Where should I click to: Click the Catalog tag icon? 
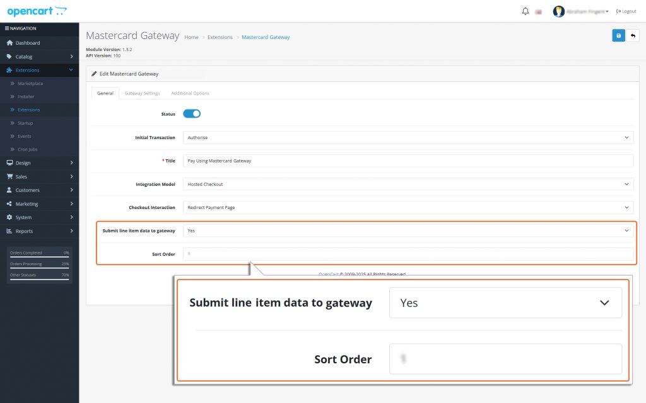(x=9, y=57)
